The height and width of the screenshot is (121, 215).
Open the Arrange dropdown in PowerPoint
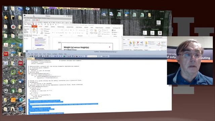coord(95,31)
